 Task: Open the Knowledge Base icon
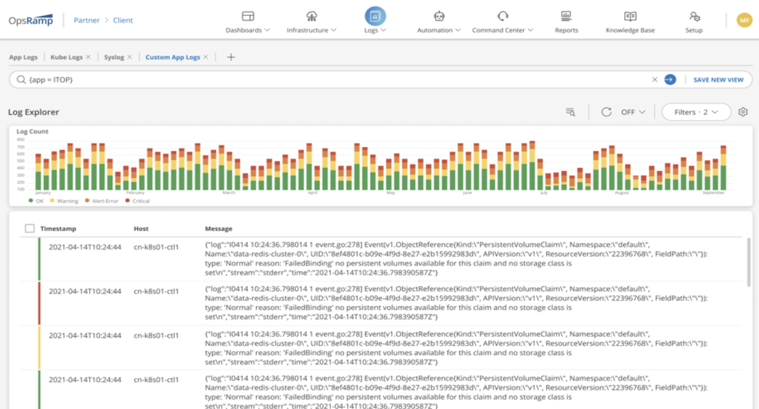click(x=630, y=16)
